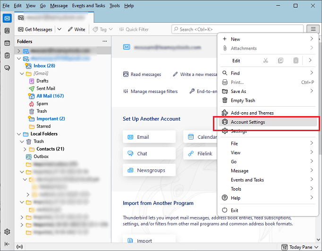Open the Calendar space icon in the sidebar
The width and height of the screenshot is (322, 251).
point(7,43)
